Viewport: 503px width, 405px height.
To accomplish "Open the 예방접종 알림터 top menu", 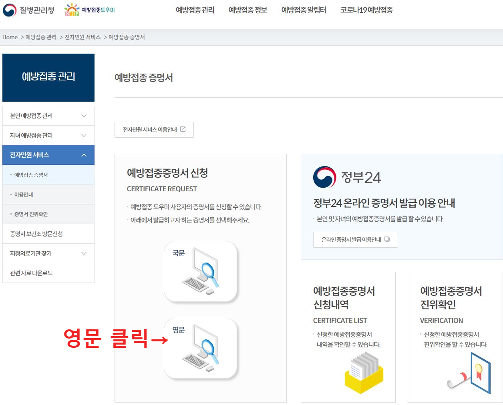I will (304, 10).
